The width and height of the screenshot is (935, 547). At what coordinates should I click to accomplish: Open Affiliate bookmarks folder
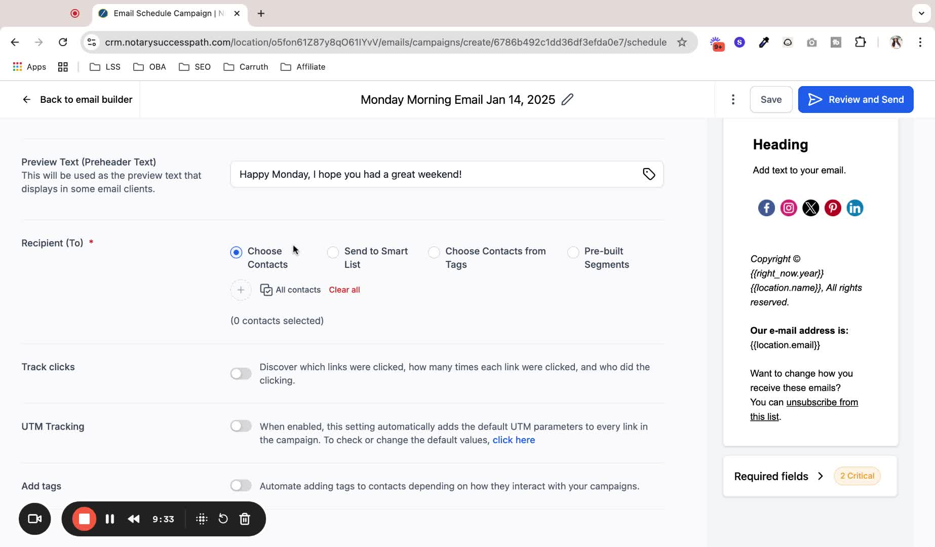303,67
